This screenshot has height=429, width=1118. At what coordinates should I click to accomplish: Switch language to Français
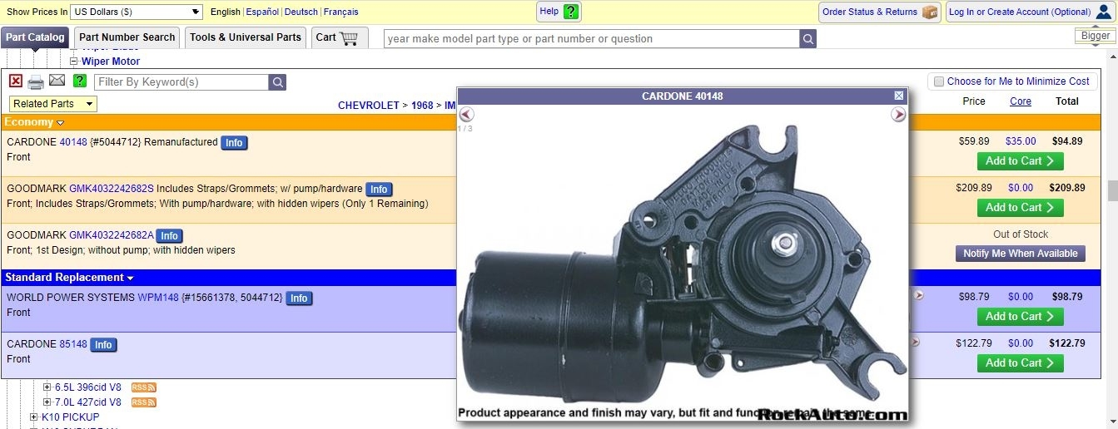341,12
